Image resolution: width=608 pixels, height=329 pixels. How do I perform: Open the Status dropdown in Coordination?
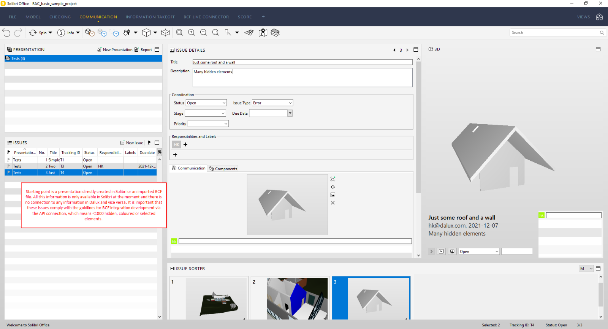(x=206, y=103)
